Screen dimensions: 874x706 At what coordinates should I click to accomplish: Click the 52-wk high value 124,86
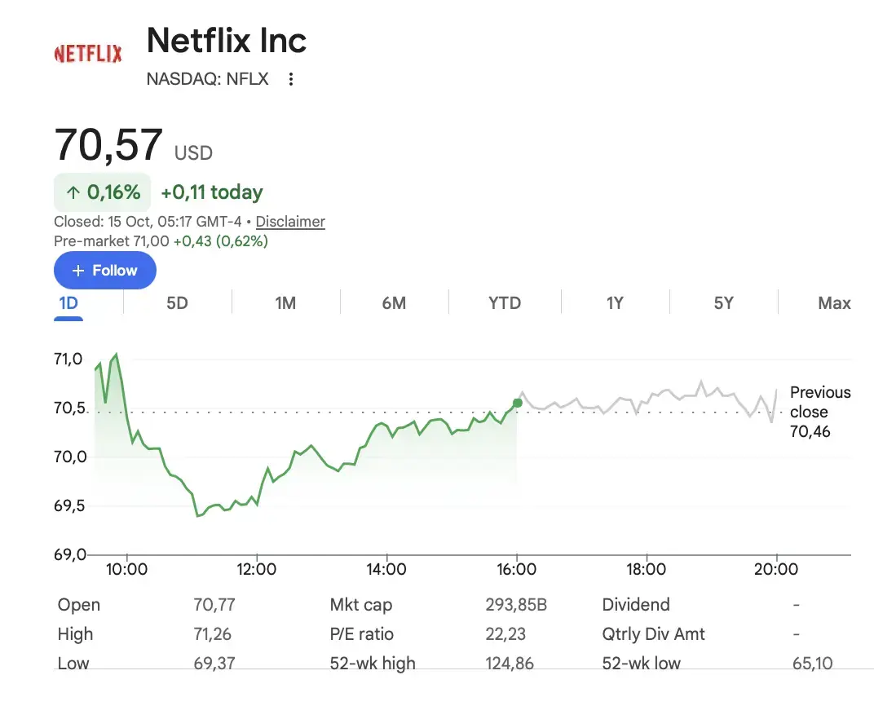pos(510,663)
